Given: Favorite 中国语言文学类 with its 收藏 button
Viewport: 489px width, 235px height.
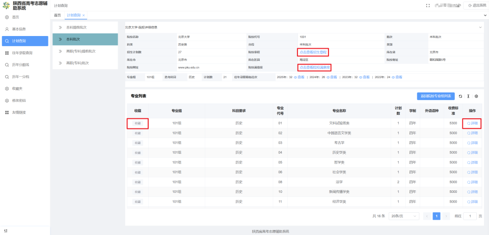Looking at the screenshot, I should [138, 133].
